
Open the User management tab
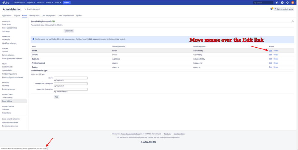coord(48,15)
